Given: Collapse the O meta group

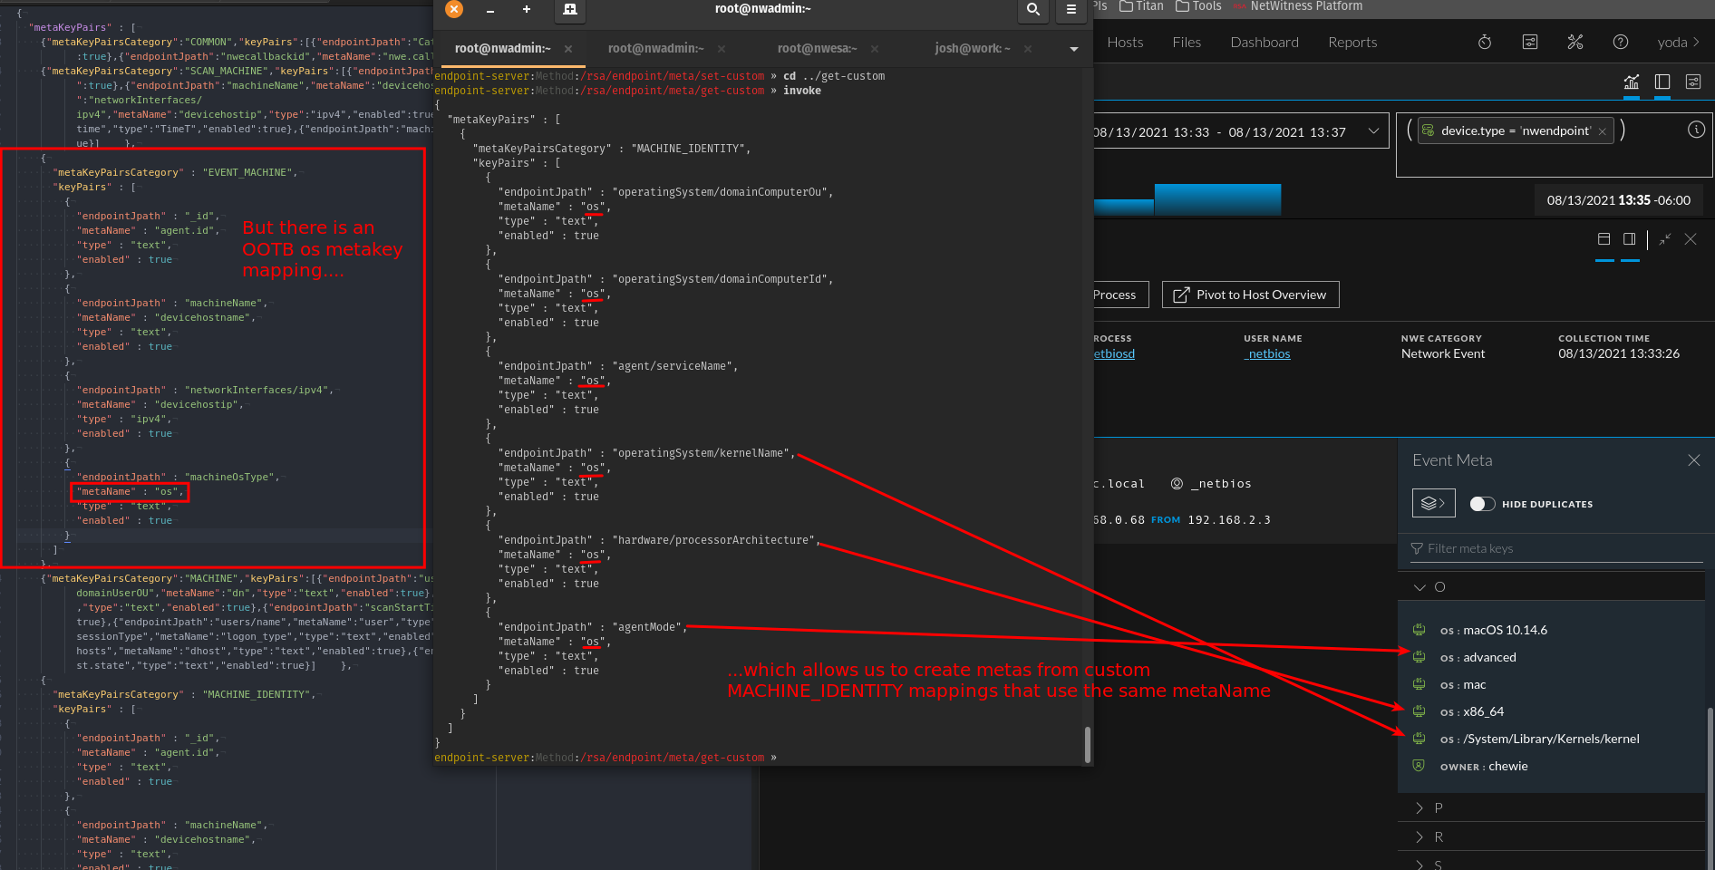Looking at the screenshot, I should [1420, 587].
